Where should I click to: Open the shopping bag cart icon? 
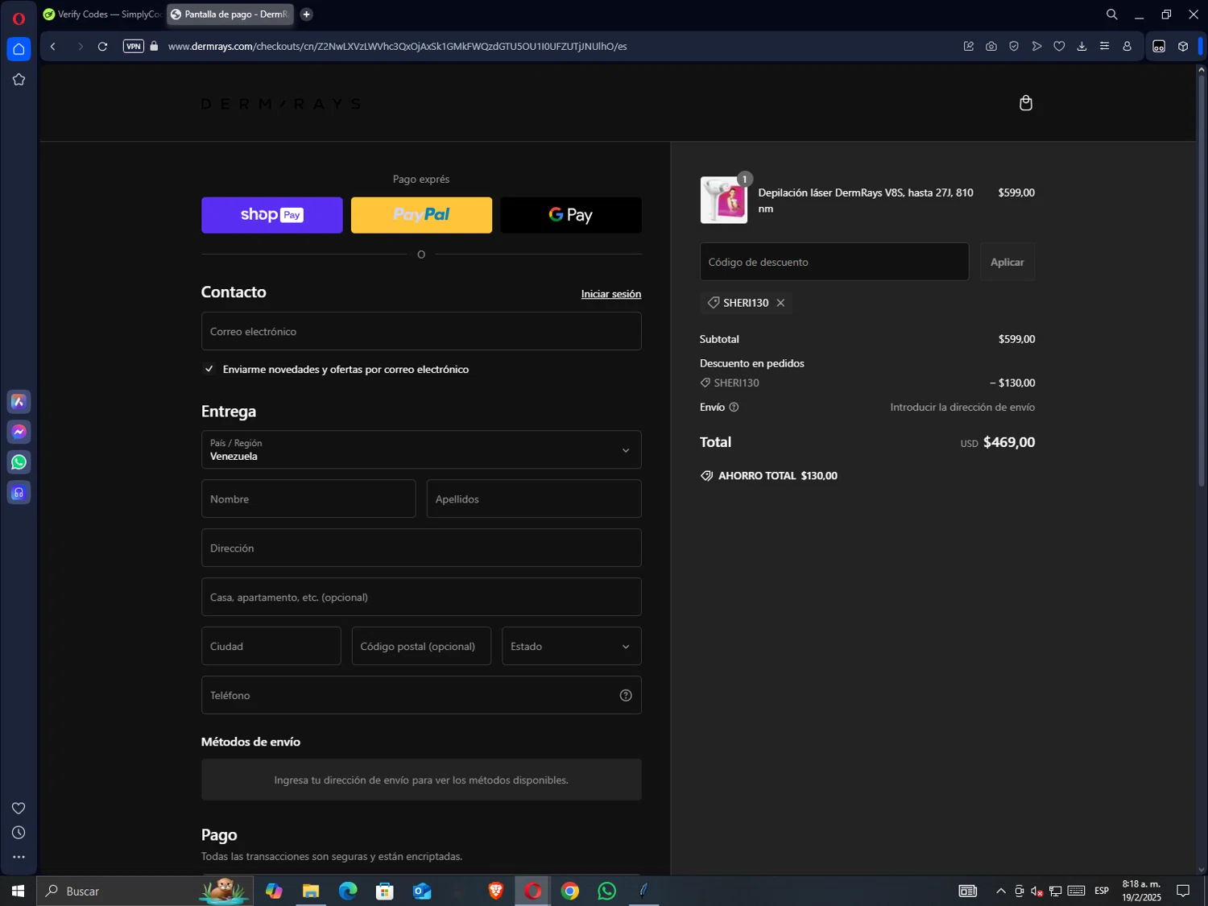point(1025,103)
